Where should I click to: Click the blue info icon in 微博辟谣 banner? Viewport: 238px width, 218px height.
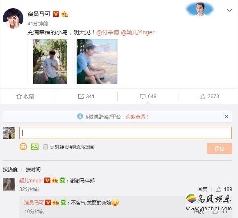click(80, 117)
